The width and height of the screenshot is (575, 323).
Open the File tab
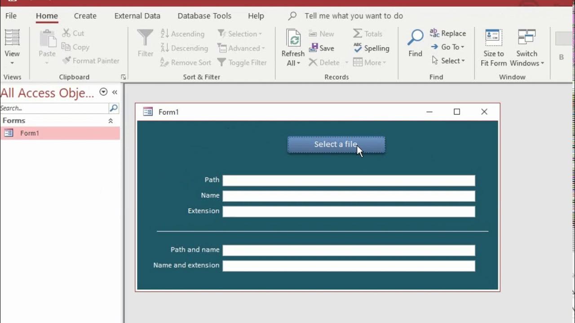[11, 16]
